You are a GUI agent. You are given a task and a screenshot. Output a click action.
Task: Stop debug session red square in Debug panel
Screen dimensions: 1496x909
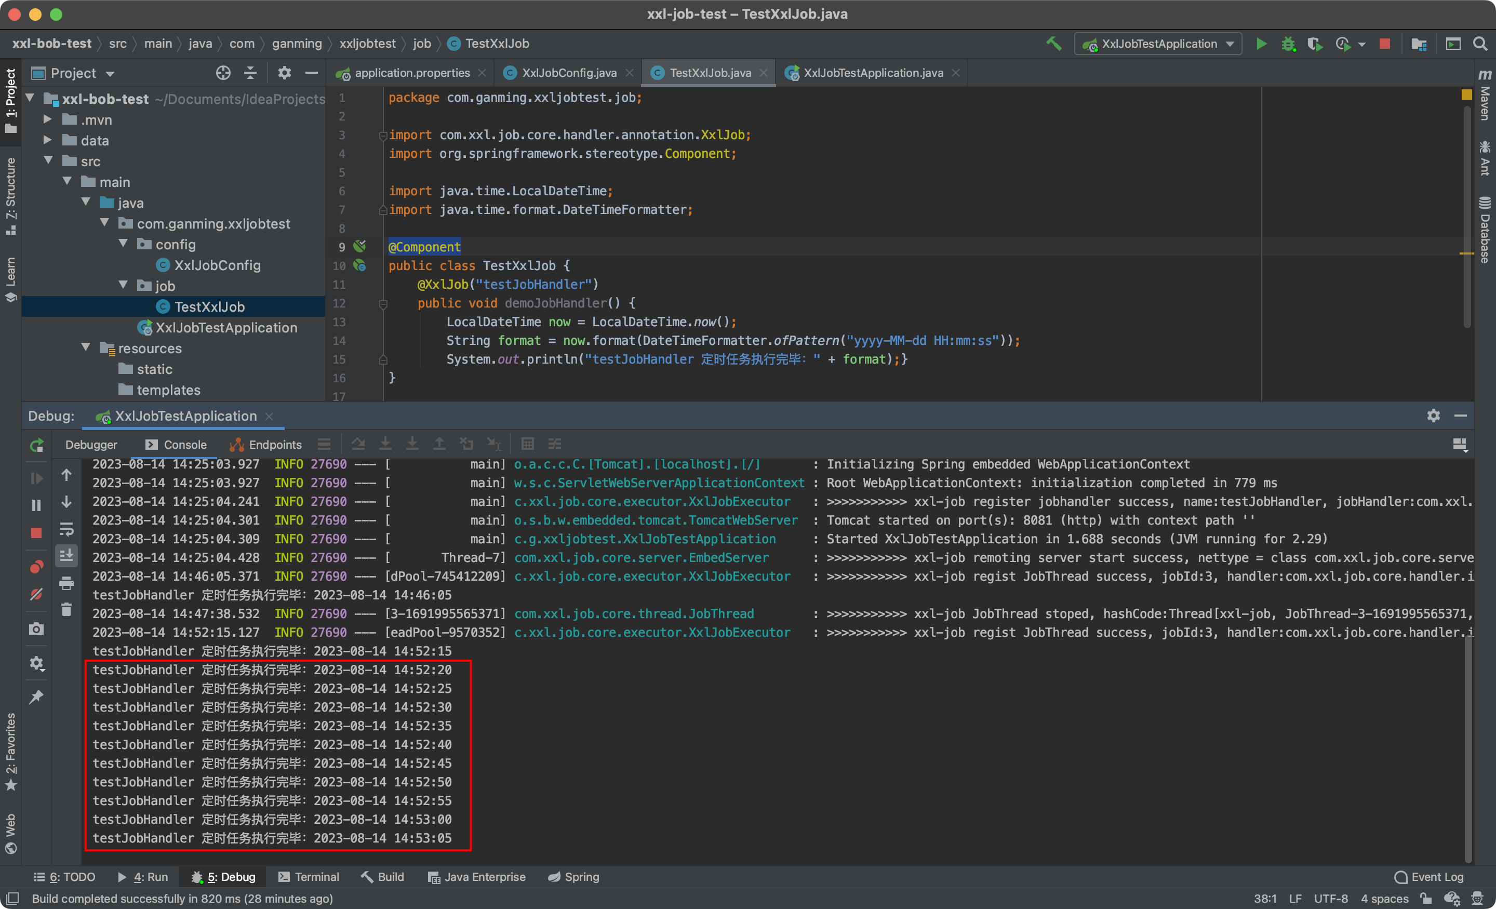pyautogui.click(x=36, y=533)
